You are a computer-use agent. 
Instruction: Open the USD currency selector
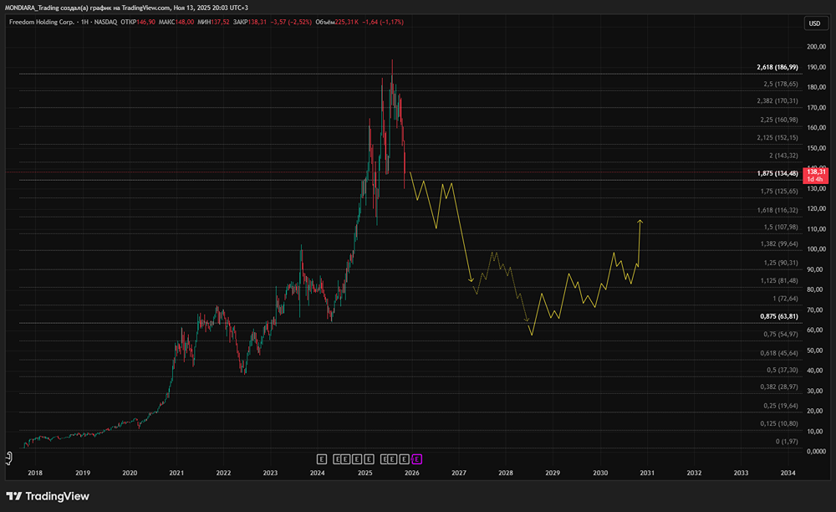(814, 23)
